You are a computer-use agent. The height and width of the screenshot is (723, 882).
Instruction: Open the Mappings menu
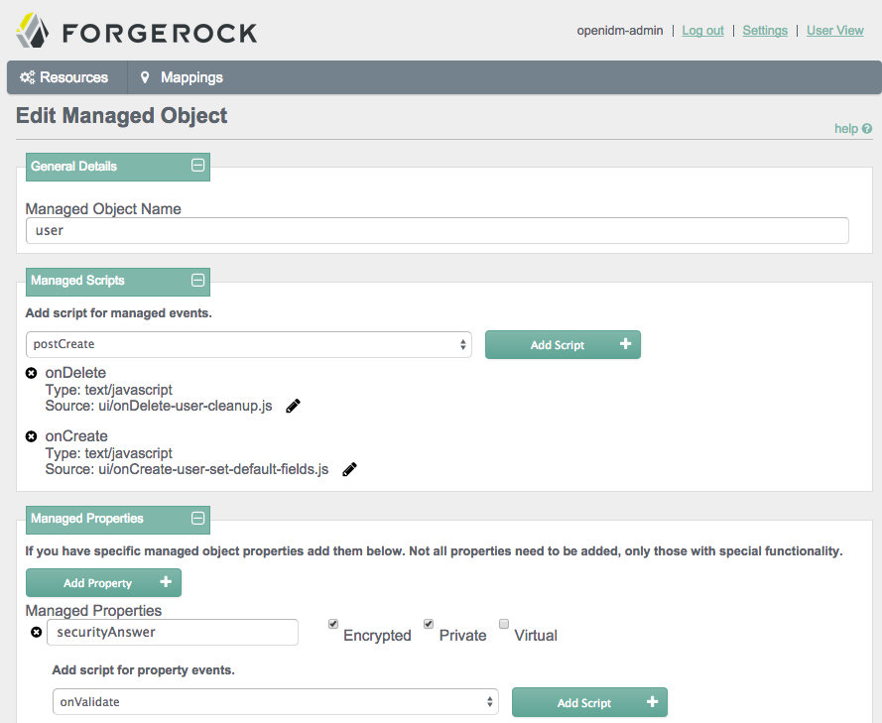(x=183, y=77)
